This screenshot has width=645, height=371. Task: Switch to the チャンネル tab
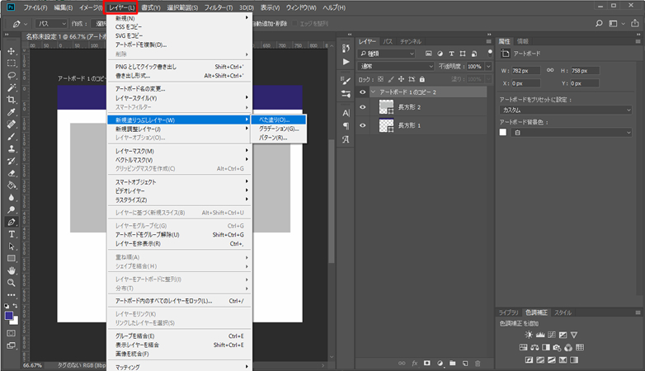pyautogui.click(x=411, y=41)
